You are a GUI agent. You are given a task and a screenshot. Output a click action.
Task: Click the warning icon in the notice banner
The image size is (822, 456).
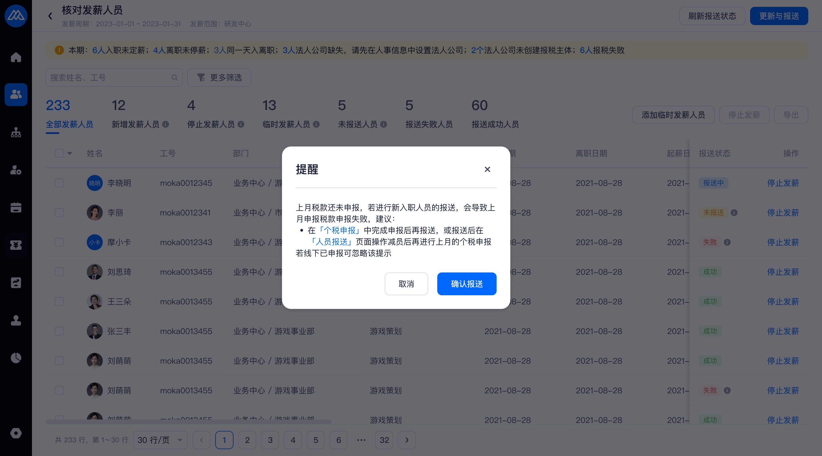coord(59,50)
